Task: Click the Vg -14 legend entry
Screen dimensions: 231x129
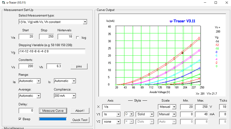Action: click(x=217, y=41)
